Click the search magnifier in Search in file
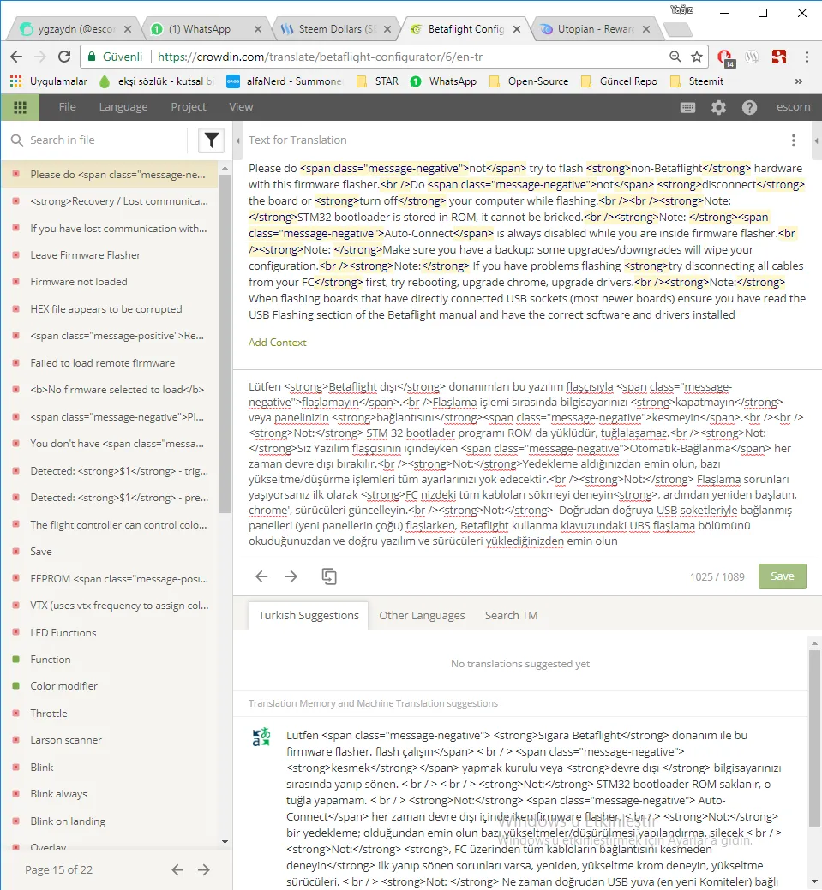The image size is (822, 890). (17, 140)
